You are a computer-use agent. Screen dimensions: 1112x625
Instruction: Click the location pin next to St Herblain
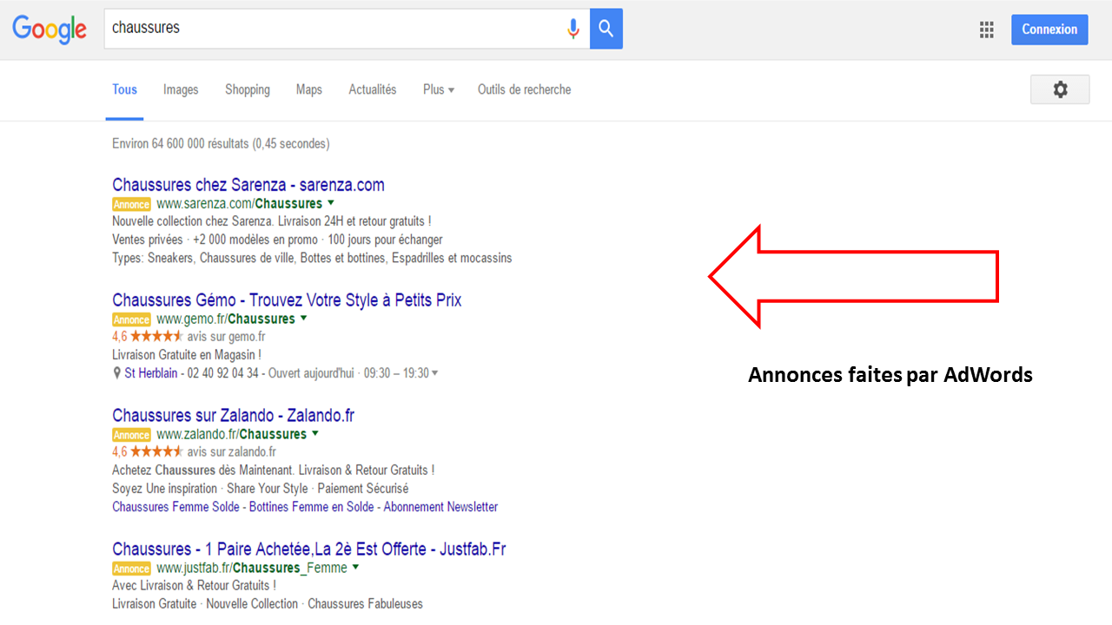117,373
